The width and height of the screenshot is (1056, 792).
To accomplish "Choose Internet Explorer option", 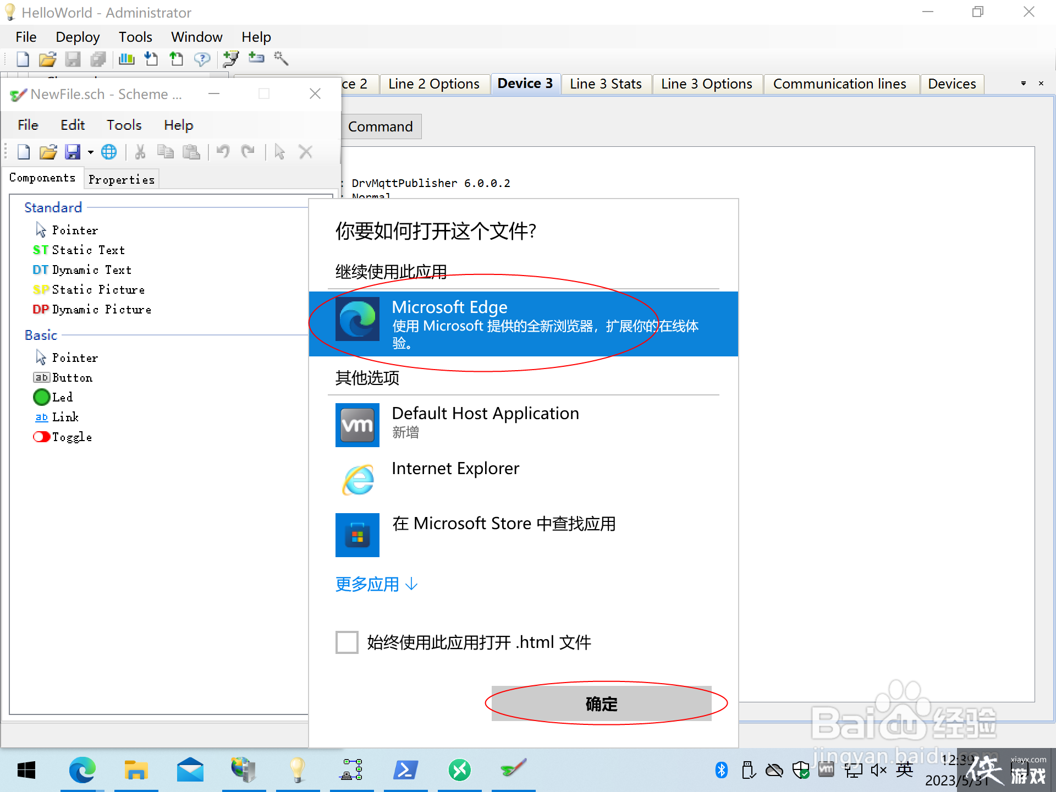I will tap(524, 480).
